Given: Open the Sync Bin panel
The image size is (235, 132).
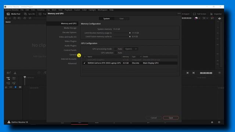Looking at the screenshot, I should (29, 14).
